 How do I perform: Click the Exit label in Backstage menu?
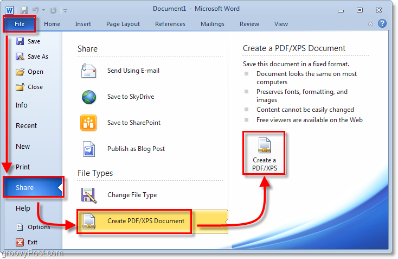pos(33,243)
